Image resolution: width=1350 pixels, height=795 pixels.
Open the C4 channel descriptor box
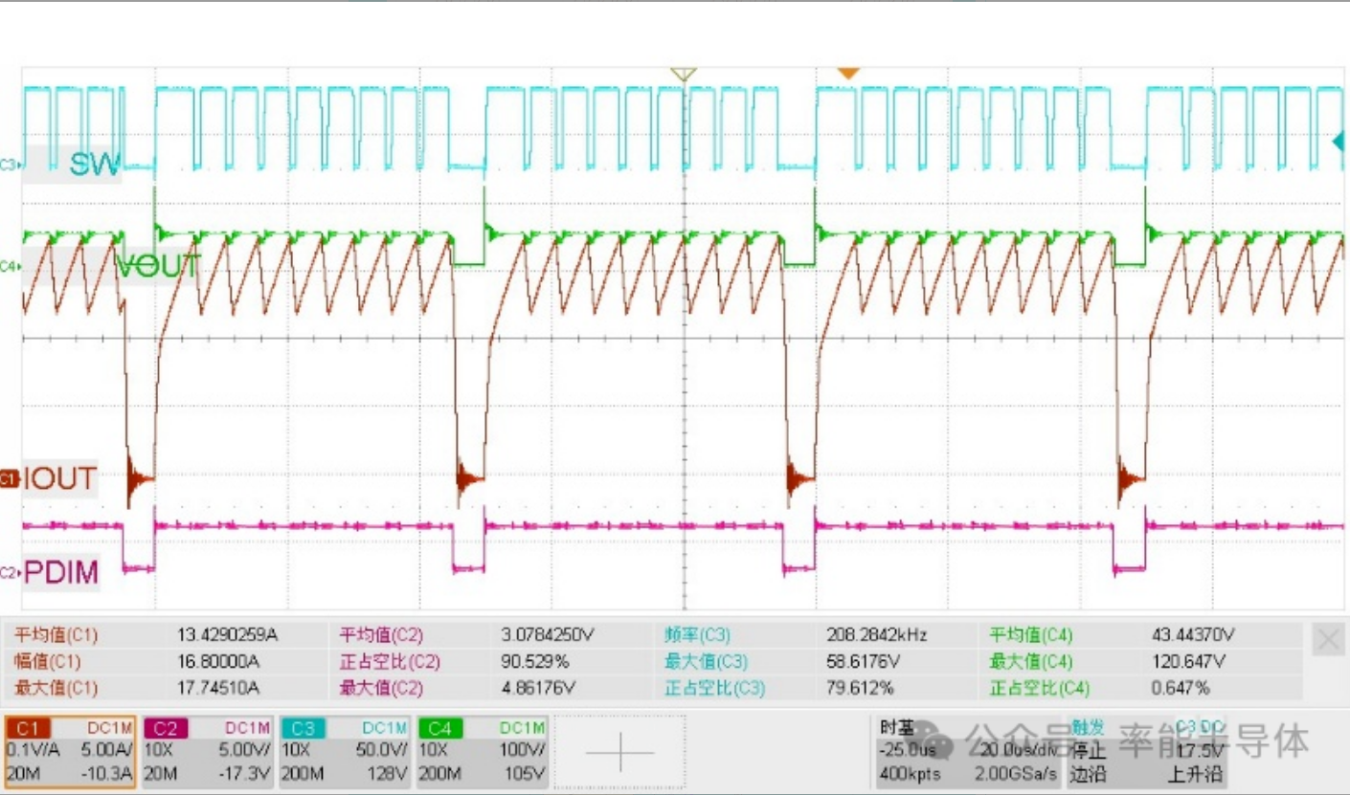point(483,750)
